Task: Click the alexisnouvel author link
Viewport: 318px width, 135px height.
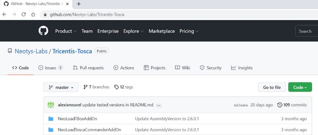Action: pos(70,105)
